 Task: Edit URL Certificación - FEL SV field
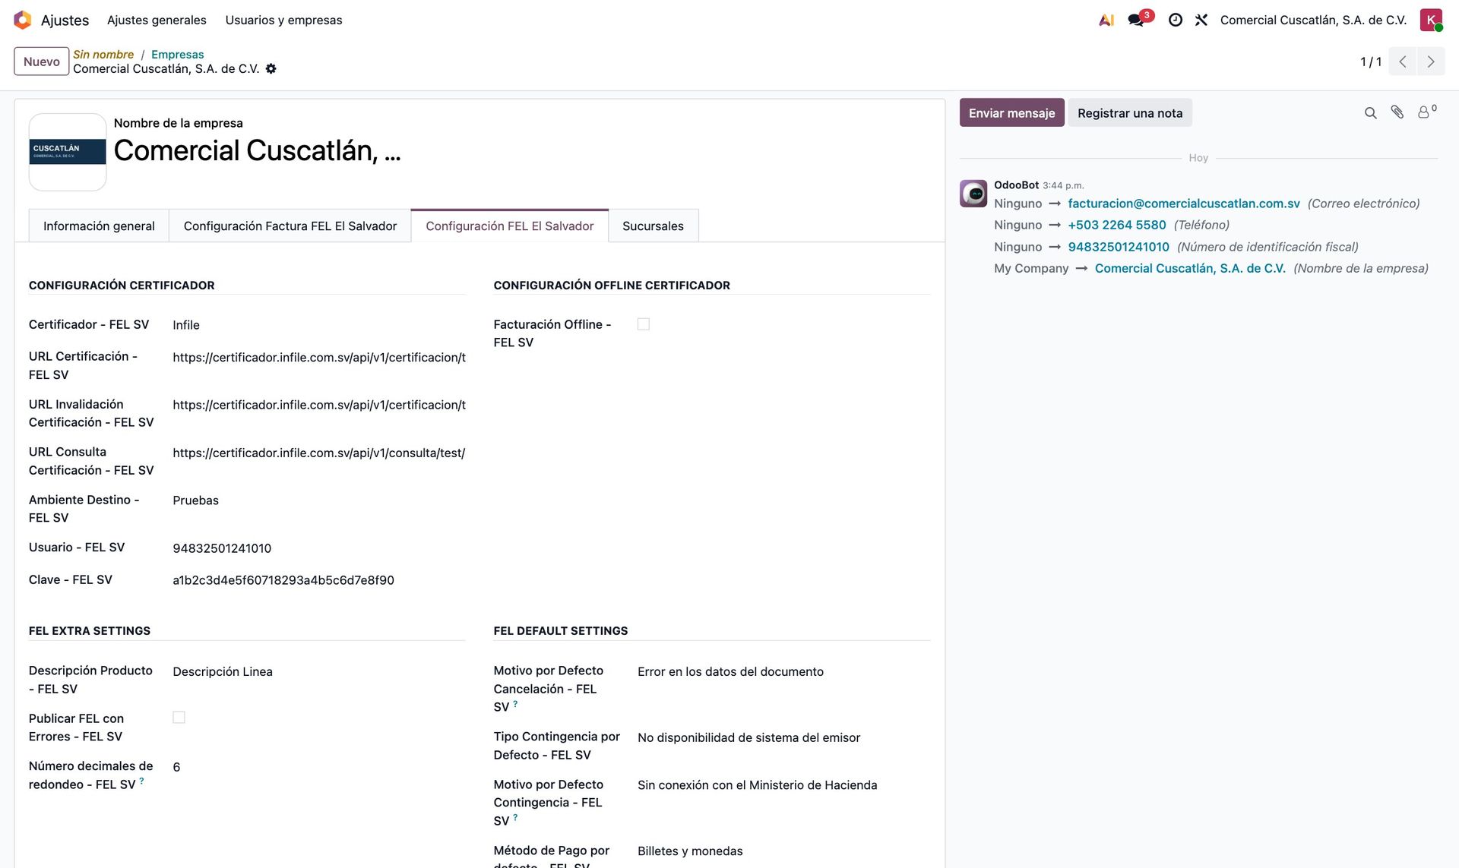click(x=319, y=358)
